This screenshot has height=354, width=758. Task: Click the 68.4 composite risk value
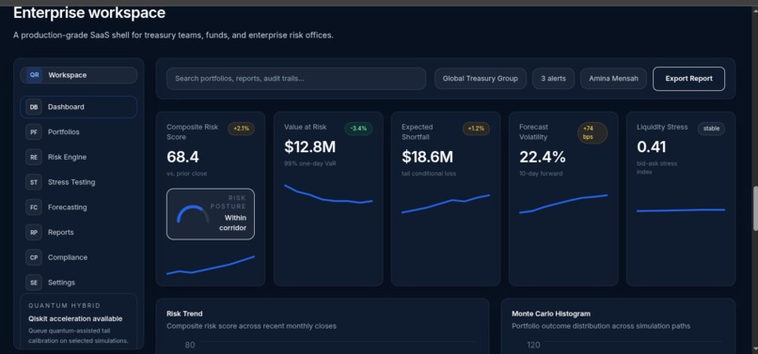click(182, 157)
